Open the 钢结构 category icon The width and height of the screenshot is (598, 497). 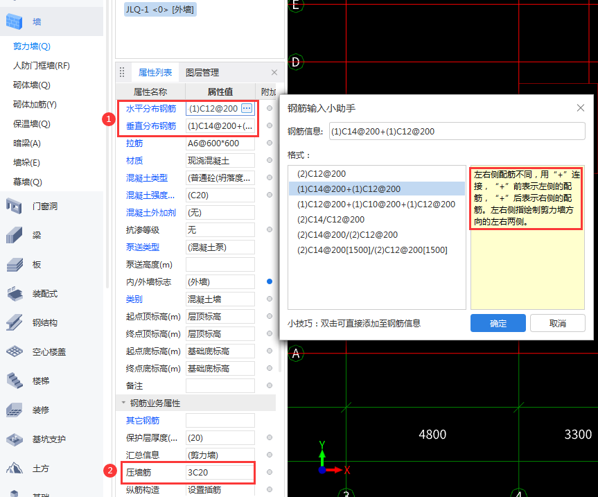[14, 323]
